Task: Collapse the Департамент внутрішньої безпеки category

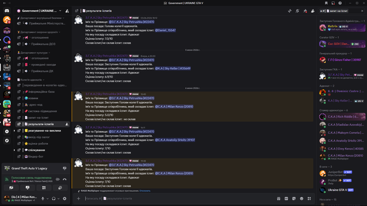Action: 40,18
